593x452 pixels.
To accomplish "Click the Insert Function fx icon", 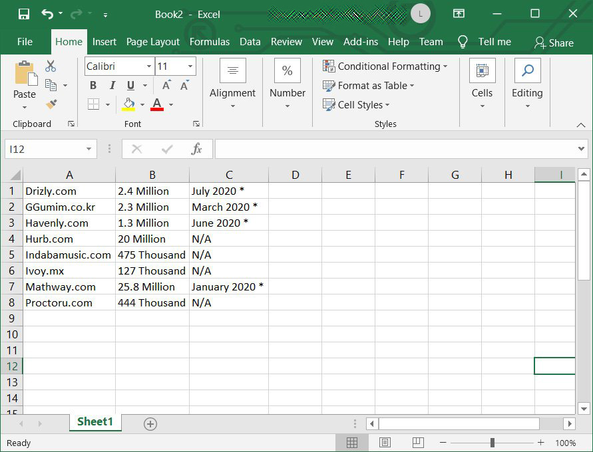I will pos(196,149).
